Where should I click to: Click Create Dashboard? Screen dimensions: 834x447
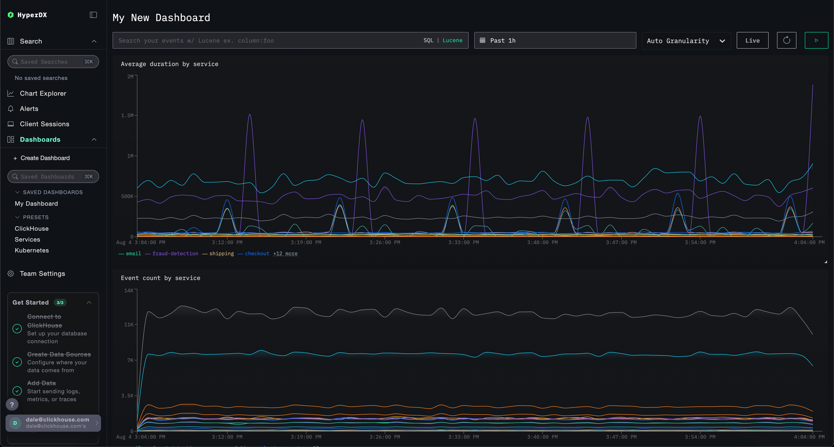(45, 158)
